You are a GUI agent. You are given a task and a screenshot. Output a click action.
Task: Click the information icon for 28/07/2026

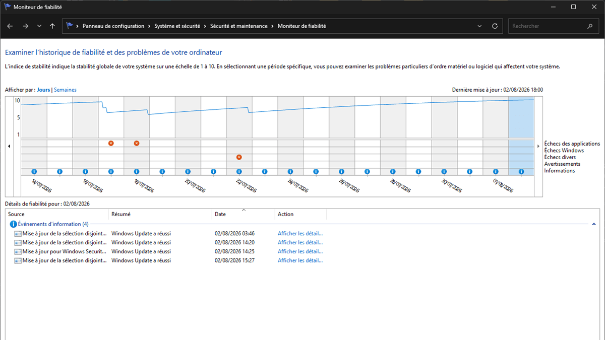(393, 172)
